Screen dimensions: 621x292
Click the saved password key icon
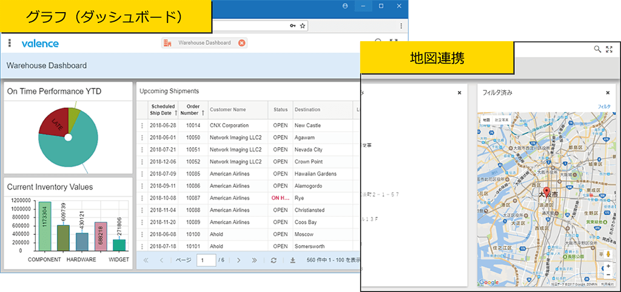[293, 25]
